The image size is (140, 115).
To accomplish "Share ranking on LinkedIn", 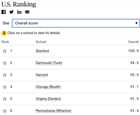I will tap(19, 12).
